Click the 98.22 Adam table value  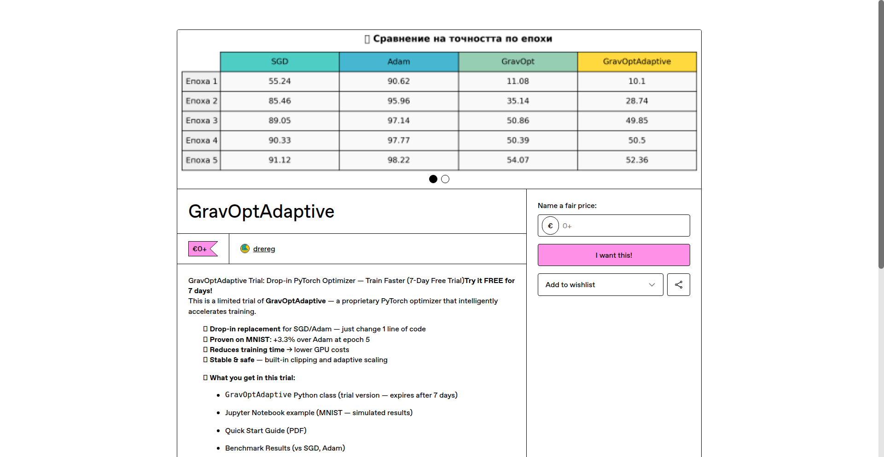point(399,160)
